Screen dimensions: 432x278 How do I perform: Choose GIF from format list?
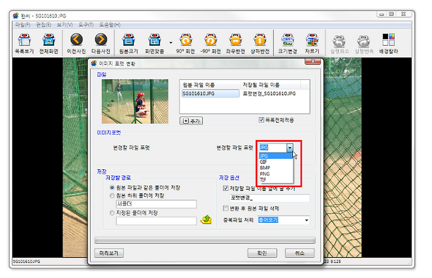[275, 162]
